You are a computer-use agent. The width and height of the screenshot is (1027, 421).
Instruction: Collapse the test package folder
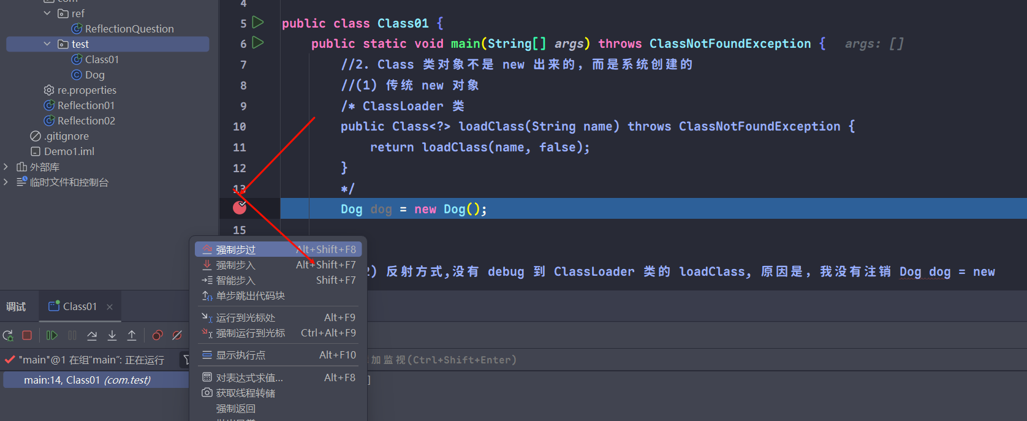point(47,44)
